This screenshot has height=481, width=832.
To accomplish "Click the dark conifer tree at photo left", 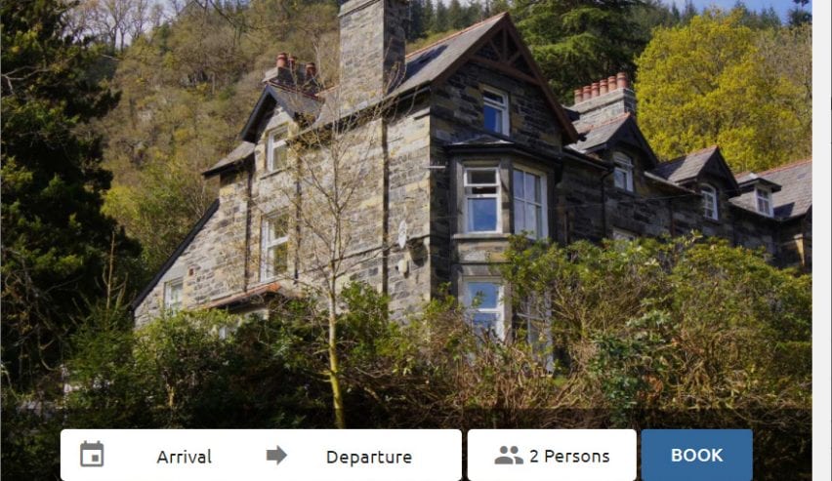I will coord(51,185).
